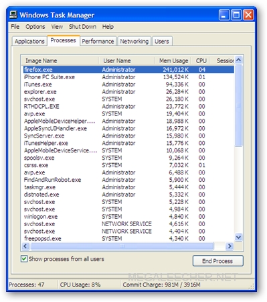Select avp.exe running as SYSTEM
The height and width of the screenshot is (302, 267).
pyautogui.click(x=128, y=113)
